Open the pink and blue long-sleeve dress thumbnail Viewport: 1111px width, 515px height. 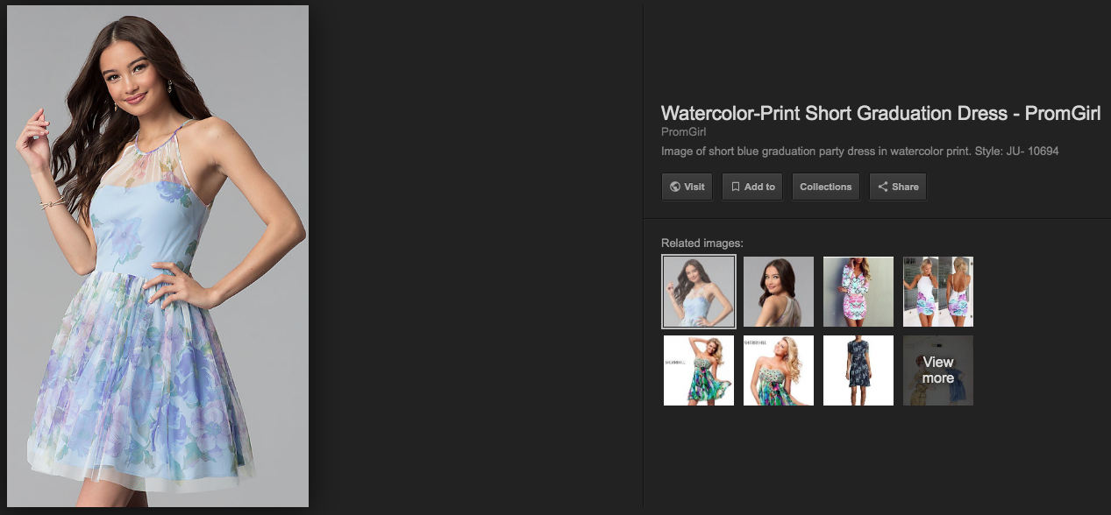tap(858, 292)
